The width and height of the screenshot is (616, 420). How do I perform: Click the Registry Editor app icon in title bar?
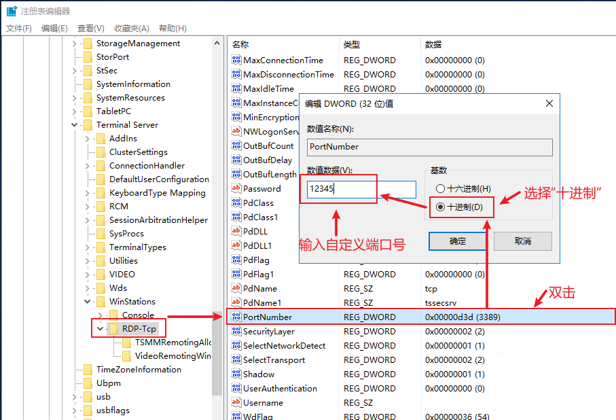coord(12,11)
